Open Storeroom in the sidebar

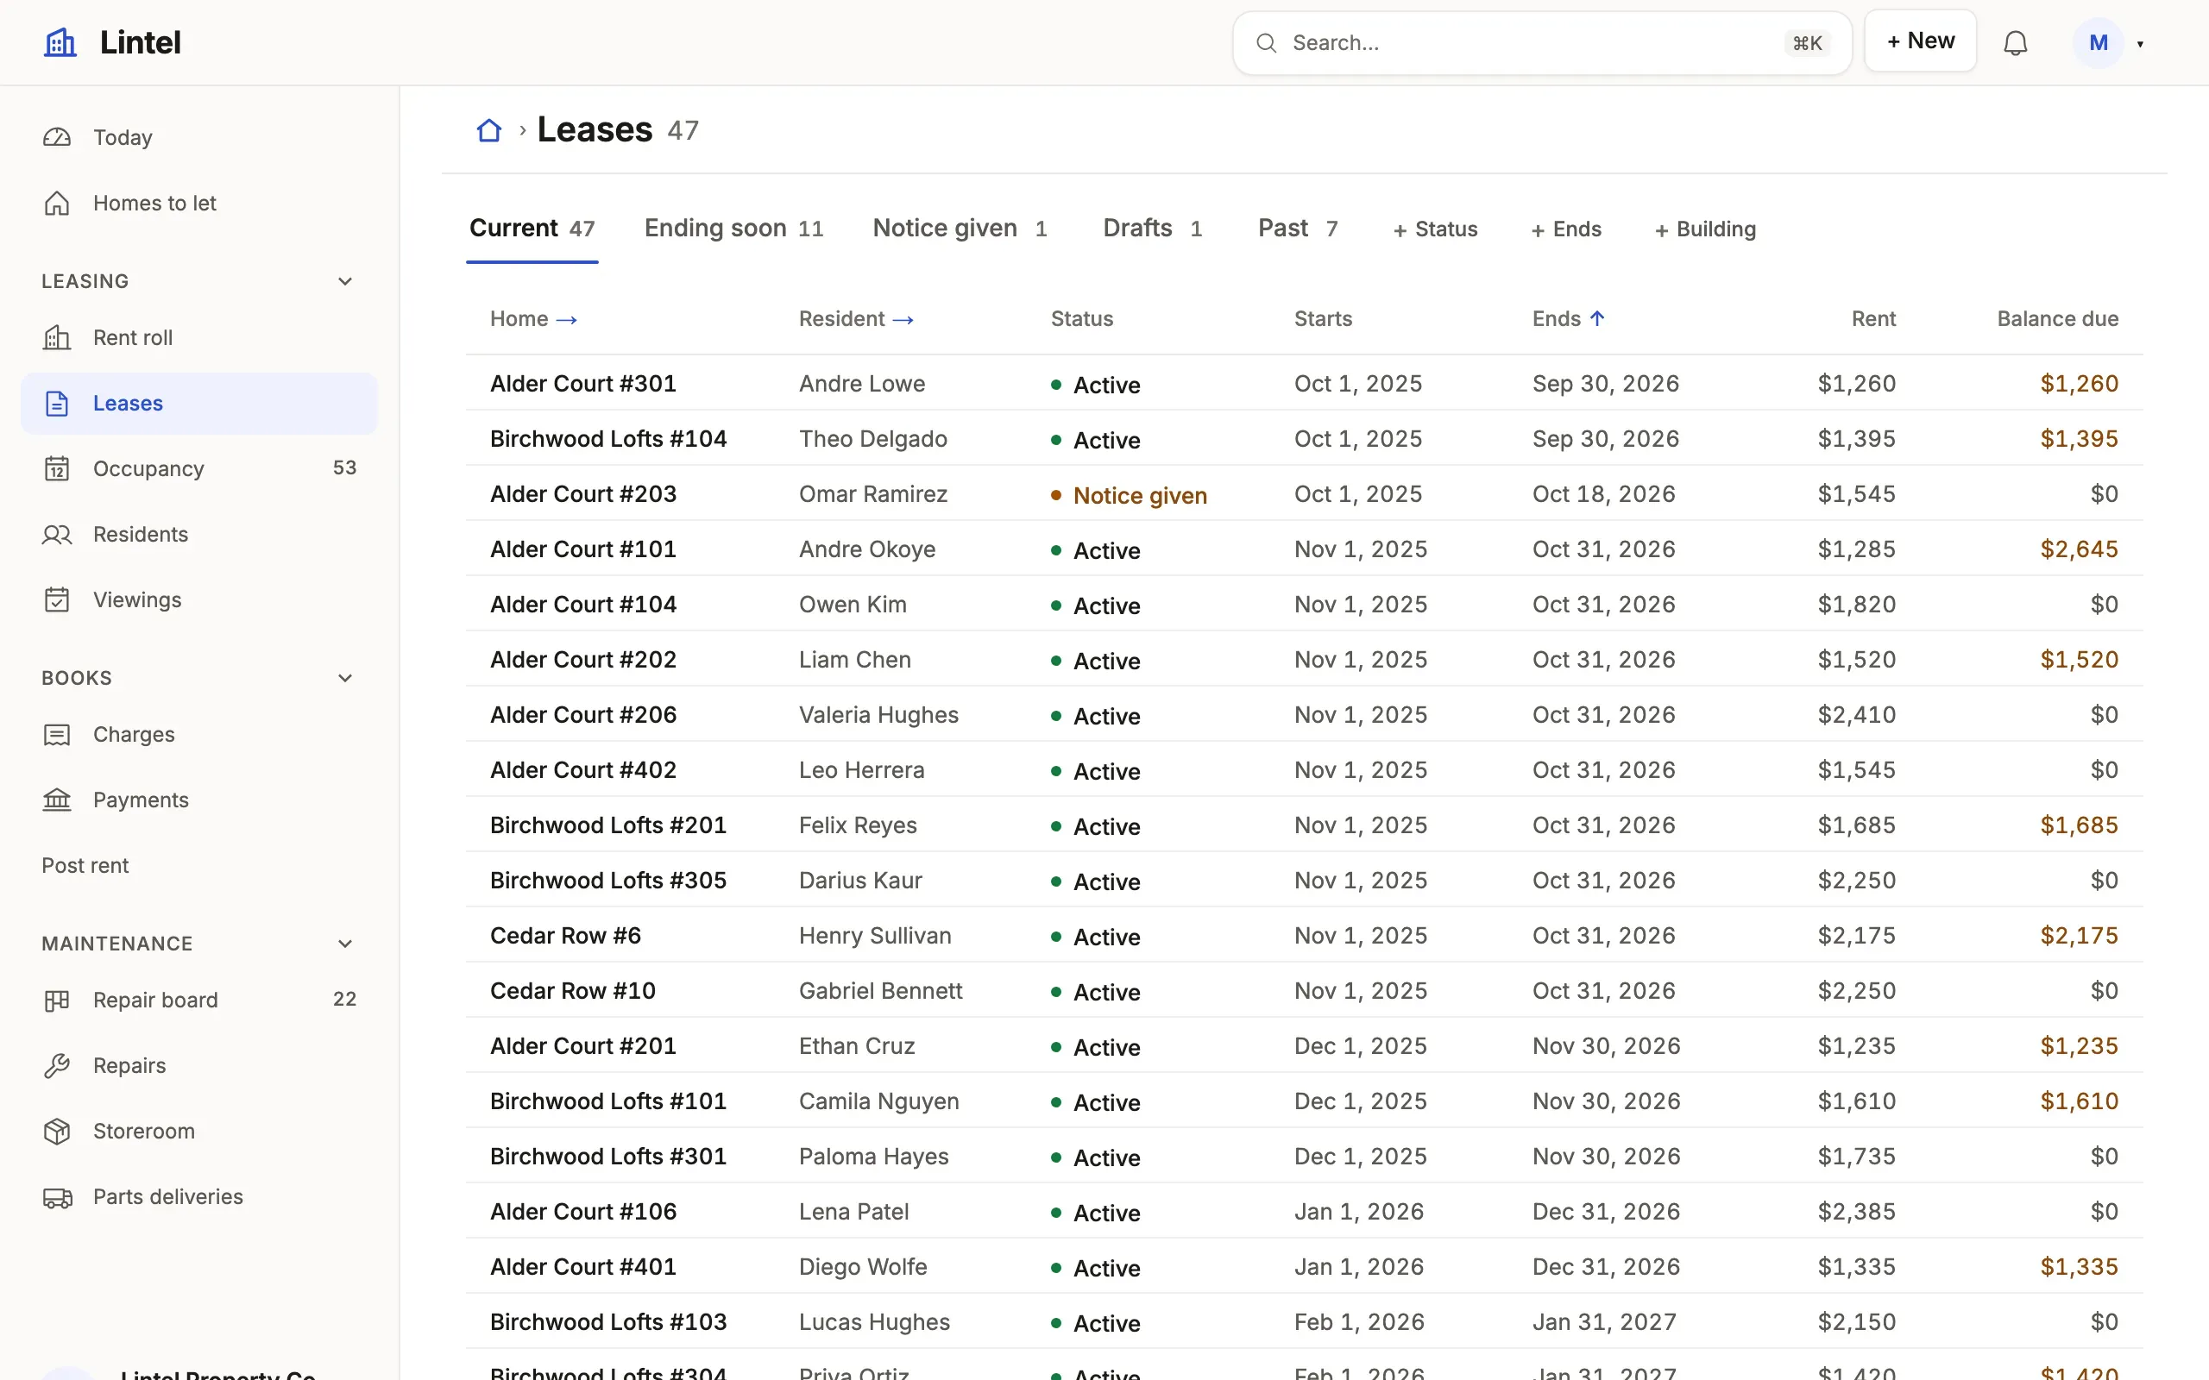click(199, 1131)
